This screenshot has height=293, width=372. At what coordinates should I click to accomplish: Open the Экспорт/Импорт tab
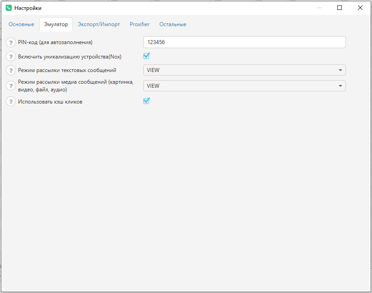click(x=99, y=24)
